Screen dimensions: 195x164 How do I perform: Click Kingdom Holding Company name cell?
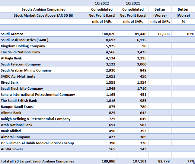tap(43, 46)
